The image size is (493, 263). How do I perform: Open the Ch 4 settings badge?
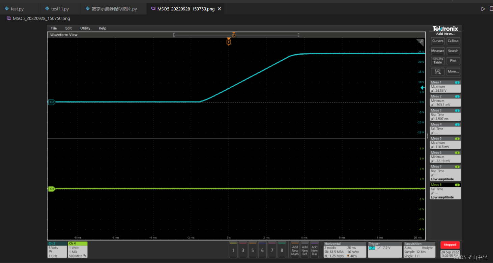tap(78, 250)
